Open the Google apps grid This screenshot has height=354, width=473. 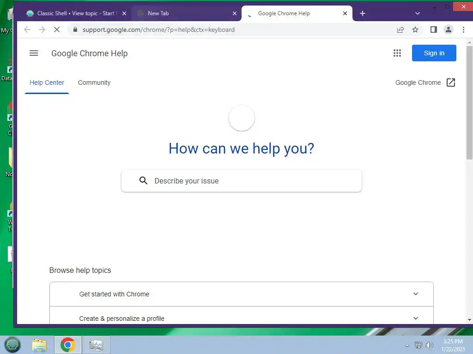[397, 53]
